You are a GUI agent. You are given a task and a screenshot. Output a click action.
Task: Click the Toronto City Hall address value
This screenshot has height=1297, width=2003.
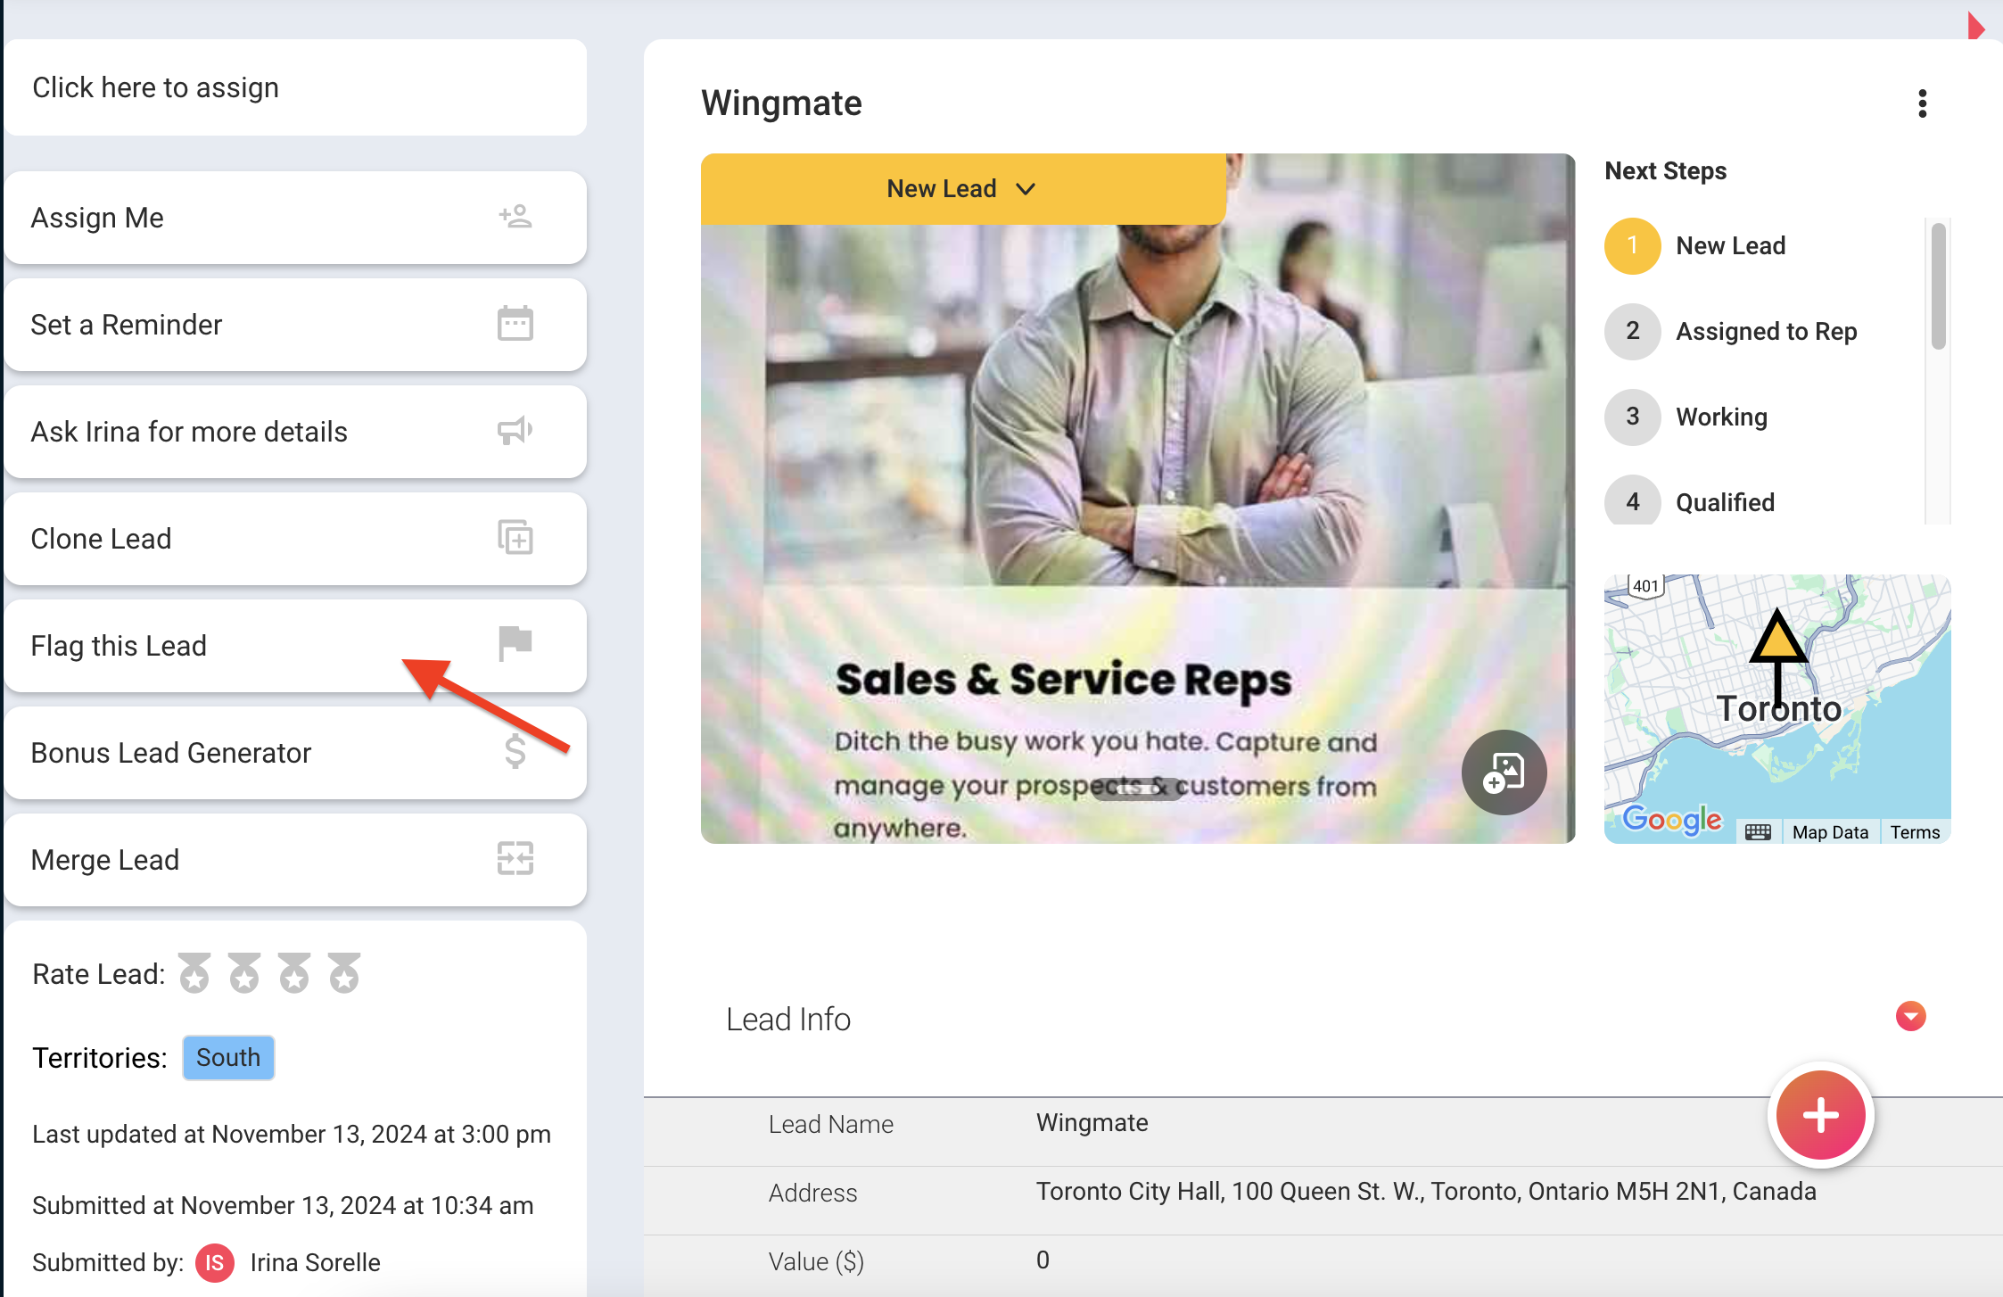pyautogui.click(x=1425, y=1192)
